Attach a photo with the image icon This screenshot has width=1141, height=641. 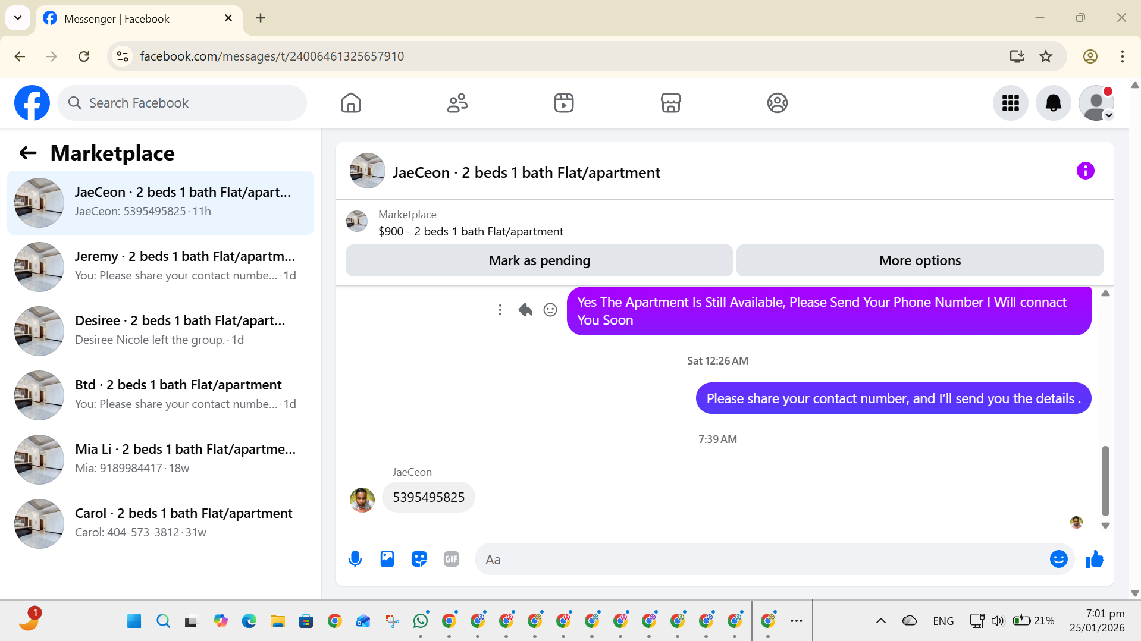coord(387,559)
